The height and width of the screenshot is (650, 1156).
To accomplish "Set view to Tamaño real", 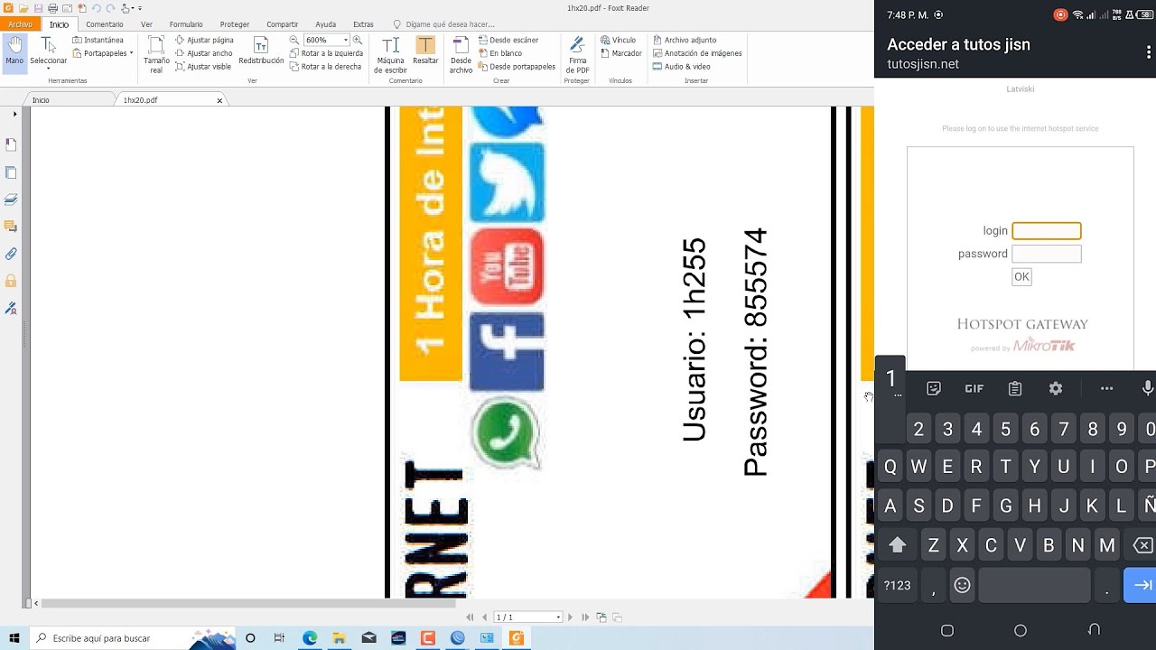I will (x=156, y=55).
